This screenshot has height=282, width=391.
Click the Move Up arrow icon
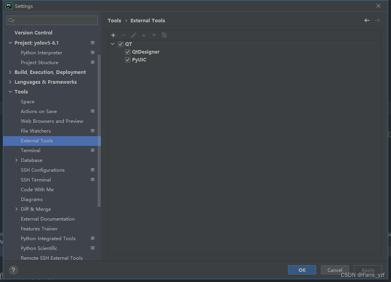pyautogui.click(x=144, y=35)
